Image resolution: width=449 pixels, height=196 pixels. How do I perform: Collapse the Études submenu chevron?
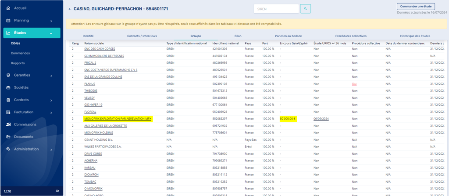(x=51, y=33)
